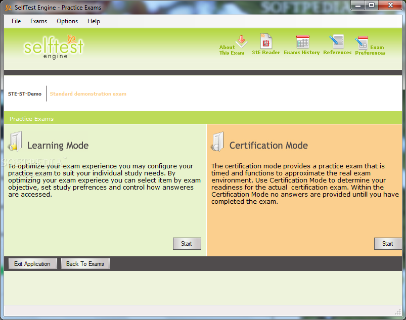The image size is (406, 320).
Task: Click the Practice Exams header bar
Action: 203,118
